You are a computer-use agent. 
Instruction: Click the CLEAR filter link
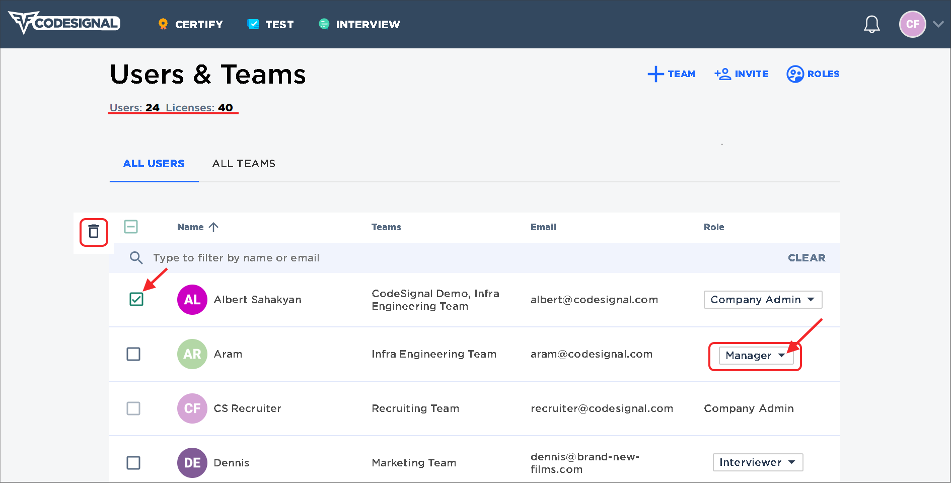coord(806,257)
